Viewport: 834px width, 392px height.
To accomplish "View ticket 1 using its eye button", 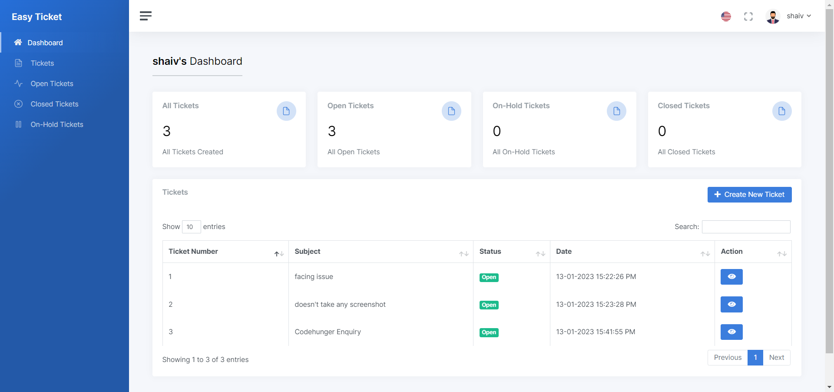I will pyautogui.click(x=731, y=277).
